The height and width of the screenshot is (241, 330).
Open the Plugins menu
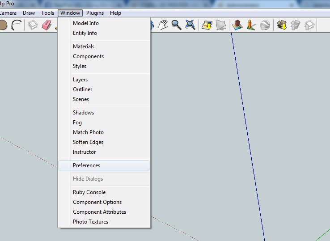click(95, 13)
